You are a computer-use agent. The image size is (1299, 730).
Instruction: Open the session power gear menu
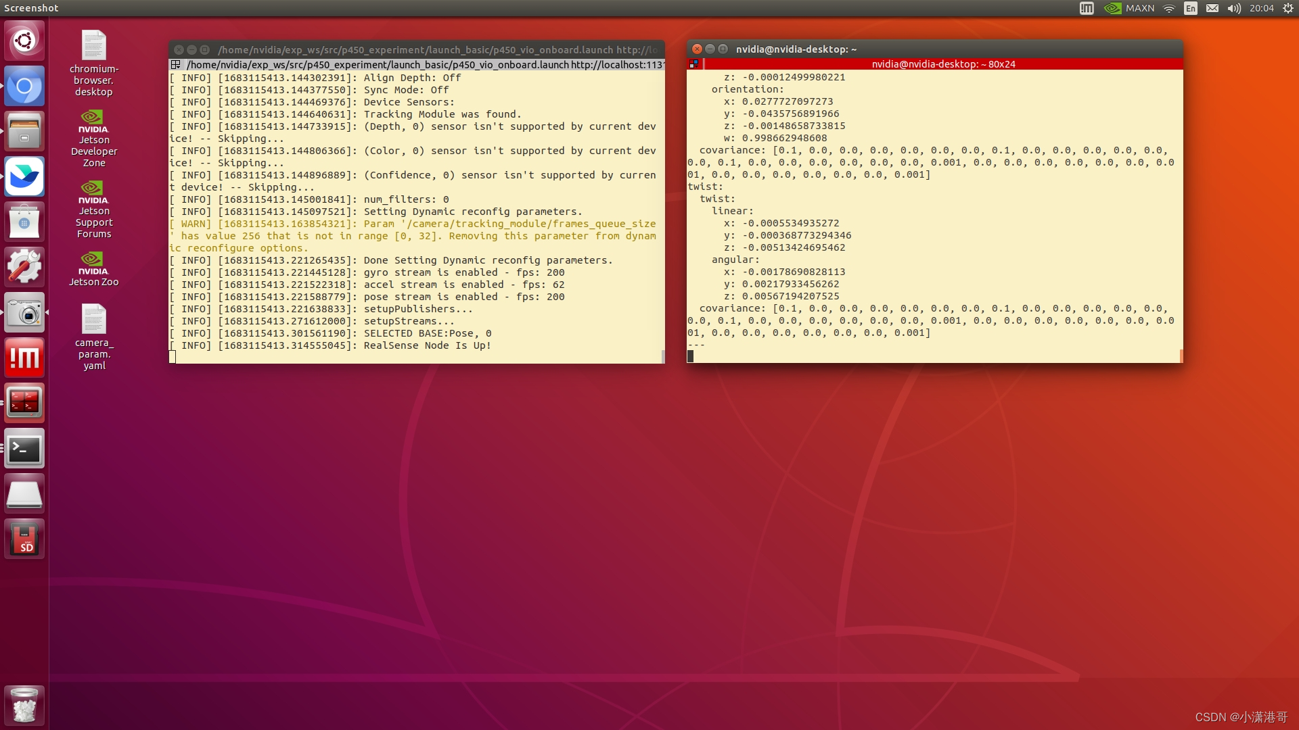pos(1288,8)
